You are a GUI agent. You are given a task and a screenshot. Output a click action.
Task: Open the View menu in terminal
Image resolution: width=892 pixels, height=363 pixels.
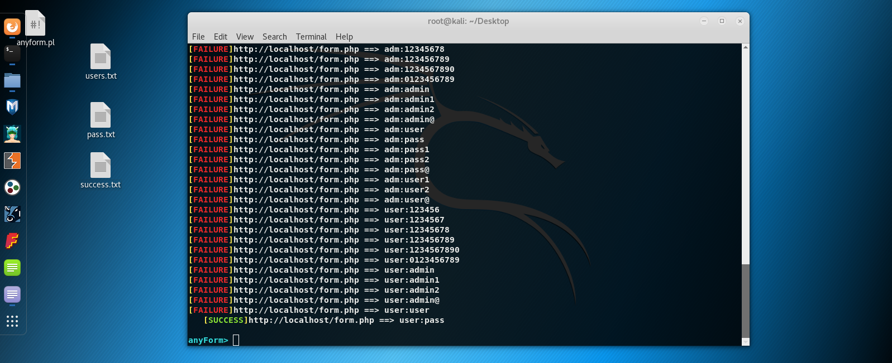click(x=245, y=37)
